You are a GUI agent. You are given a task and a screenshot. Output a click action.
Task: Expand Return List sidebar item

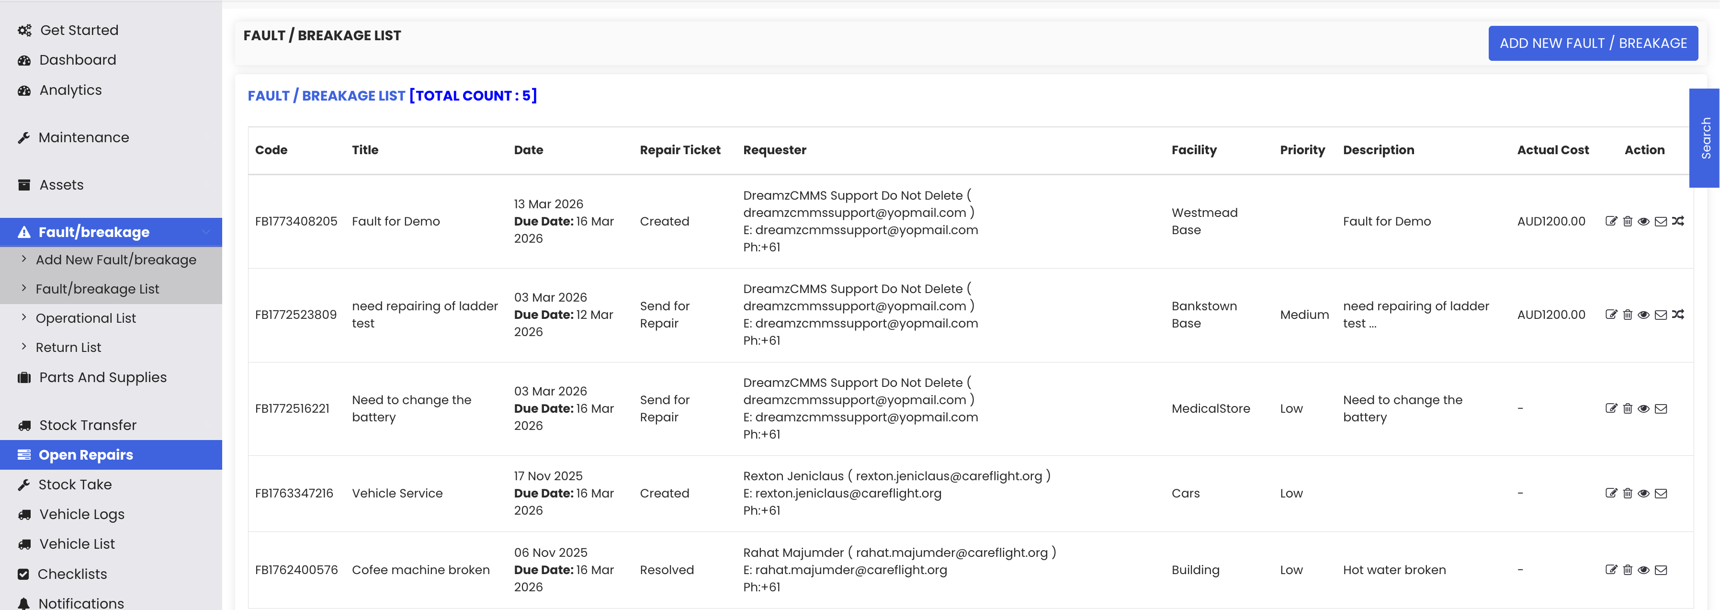[x=68, y=348]
